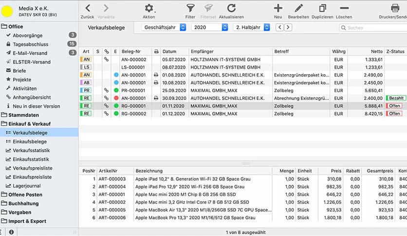Open the 2020 year dropdown
Image resolution: width=407 pixels, height=236 pixels.
pos(209,27)
